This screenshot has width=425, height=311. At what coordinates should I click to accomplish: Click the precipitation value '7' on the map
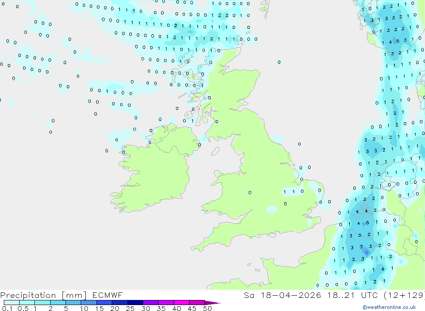(x=361, y=247)
